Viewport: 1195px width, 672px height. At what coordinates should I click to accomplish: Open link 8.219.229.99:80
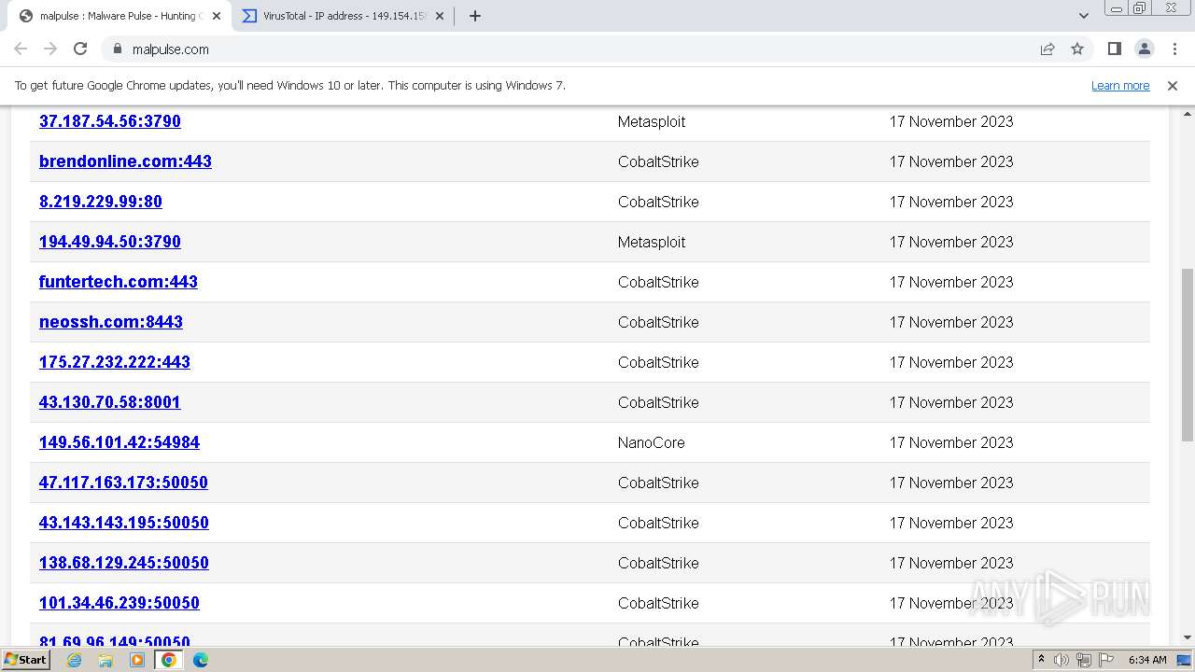click(x=101, y=202)
